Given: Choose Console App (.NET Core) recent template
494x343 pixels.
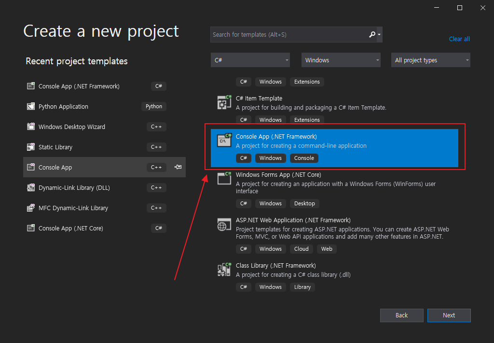Looking at the screenshot, I should pyautogui.click(x=104, y=228).
